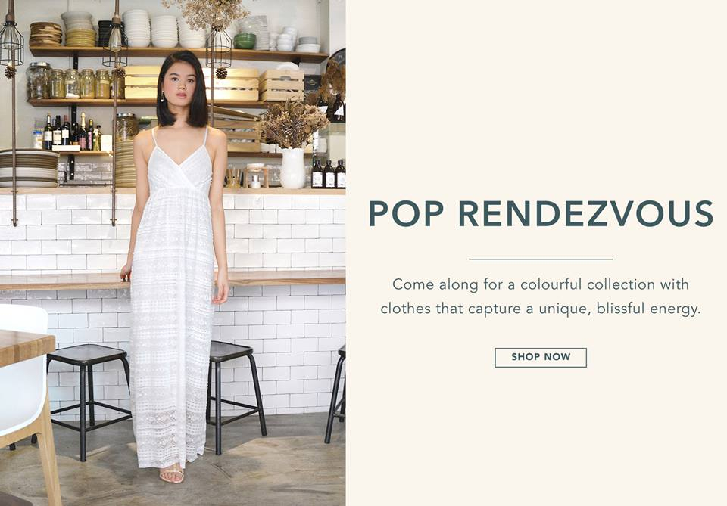This screenshot has height=506, width=727.
Task: Click the black stool right of the model
Action: coord(235,396)
